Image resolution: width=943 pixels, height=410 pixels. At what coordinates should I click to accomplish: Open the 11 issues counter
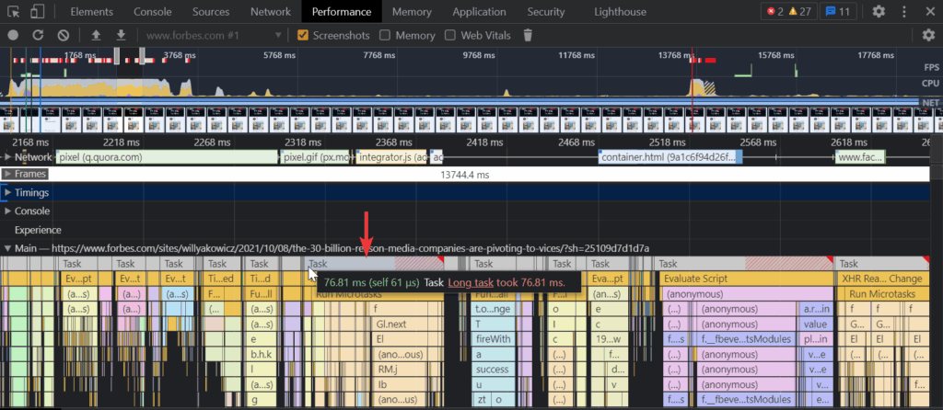(x=838, y=11)
